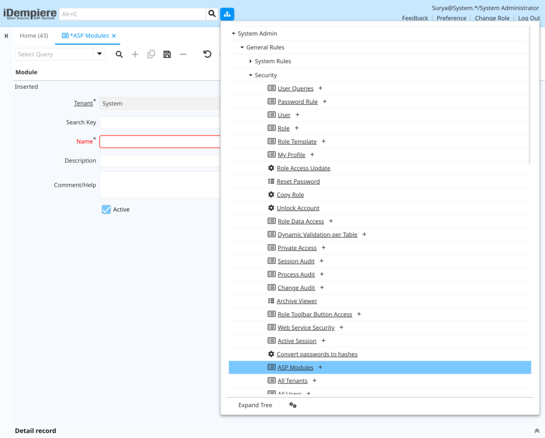Toggle the Expand Tree option

coord(255,405)
